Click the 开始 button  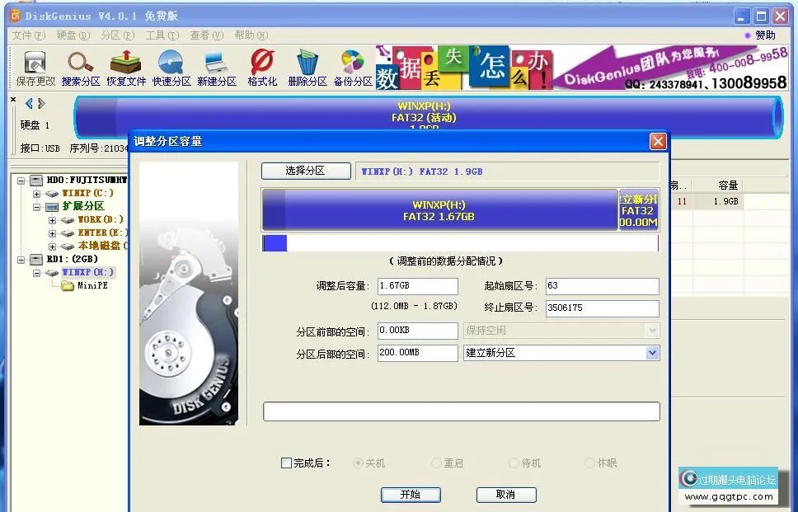pos(411,494)
